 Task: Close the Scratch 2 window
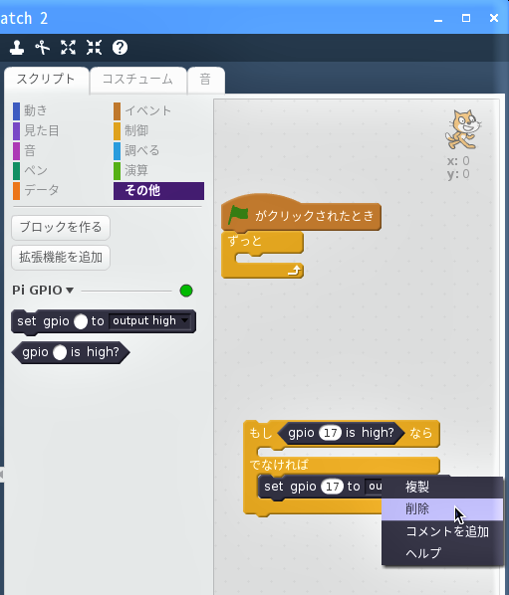click(x=494, y=18)
